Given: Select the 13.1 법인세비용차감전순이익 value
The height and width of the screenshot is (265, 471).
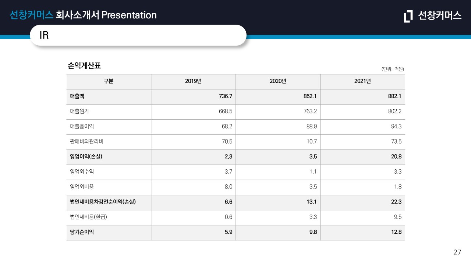Looking at the screenshot, I should click(312, 202).
